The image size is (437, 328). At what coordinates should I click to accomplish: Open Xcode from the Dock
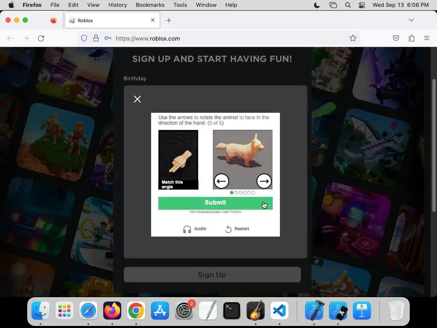coord(314,310)
